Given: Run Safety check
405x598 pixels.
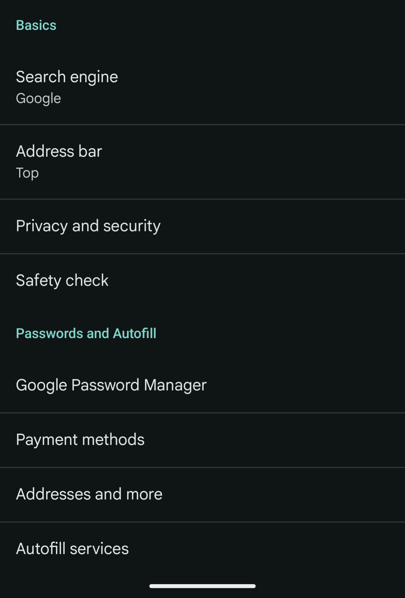Looking at the screenshot, I should pos(62,281).
